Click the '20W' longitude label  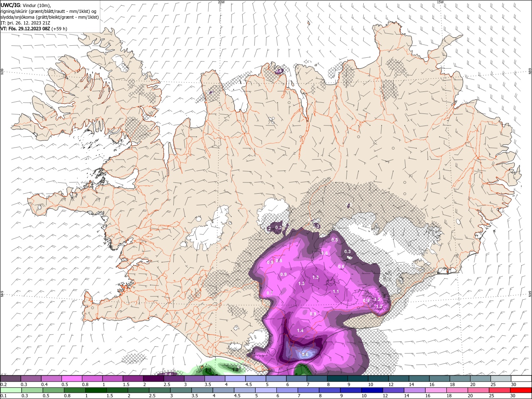[x=221, y=2]
